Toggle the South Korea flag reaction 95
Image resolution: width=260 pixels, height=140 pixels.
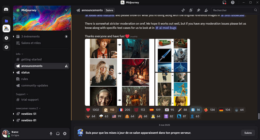(x=170, y=110)
